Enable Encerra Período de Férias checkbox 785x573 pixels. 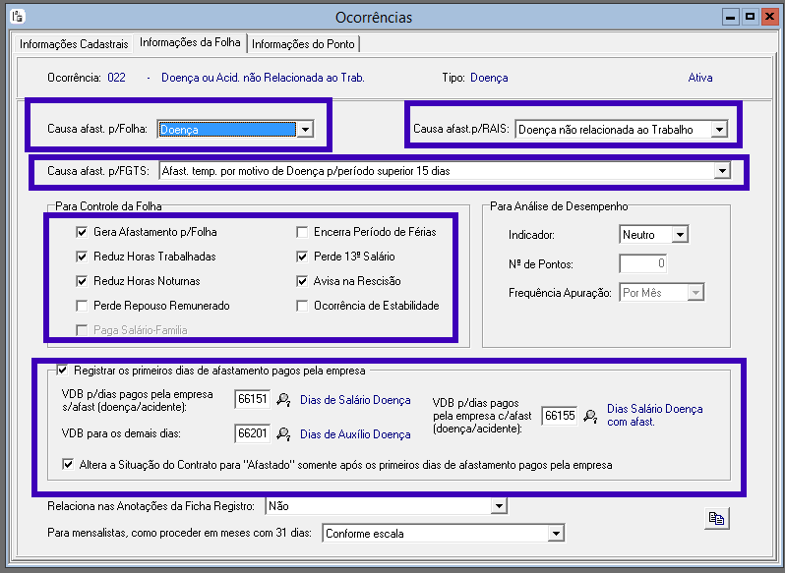click(304, 232)
